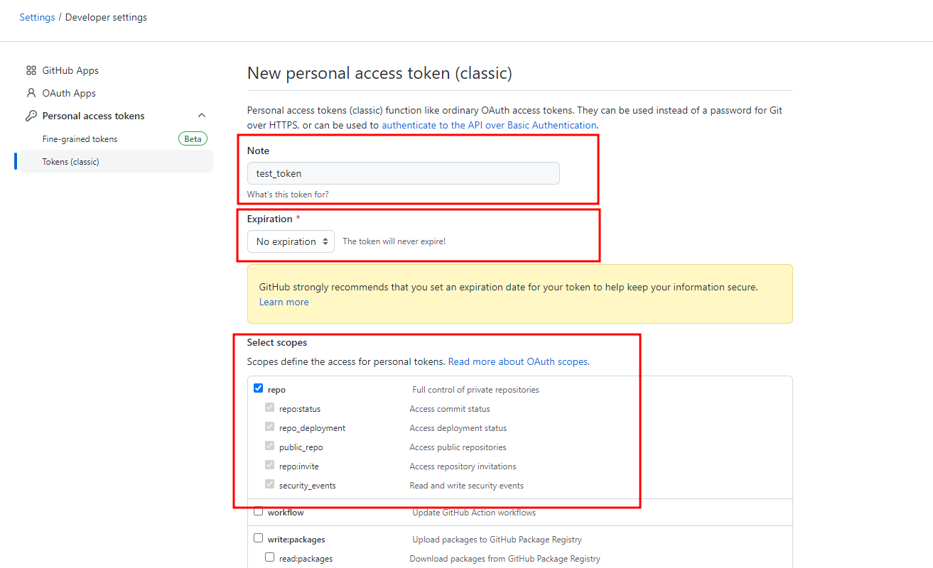Uncheck the repo scope checkbox
Viewport: 933px width, 568px height.
(x=258, y=388)
